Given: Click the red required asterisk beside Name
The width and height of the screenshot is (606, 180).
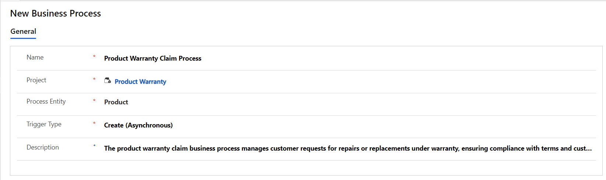Looking at the screenshot, I should [x=94, y=57].
